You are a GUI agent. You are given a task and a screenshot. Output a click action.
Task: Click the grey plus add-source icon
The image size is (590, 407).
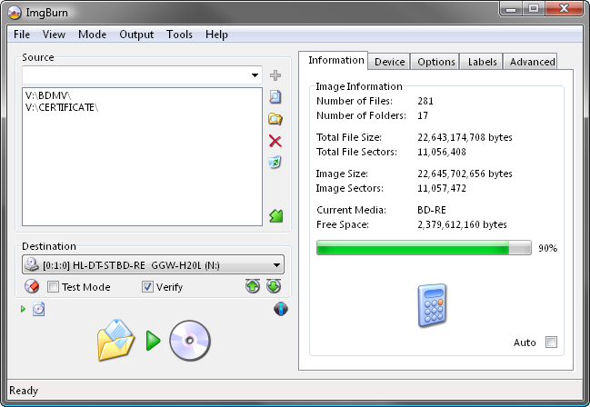pyautogui.click(x=275, y=75)
